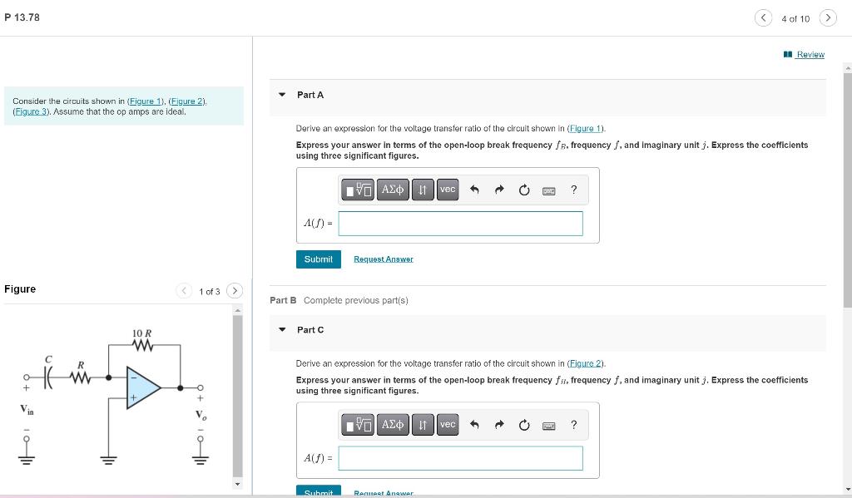Click the Part A A(f) answer field

pyautogui.click(x=460, y=223)
